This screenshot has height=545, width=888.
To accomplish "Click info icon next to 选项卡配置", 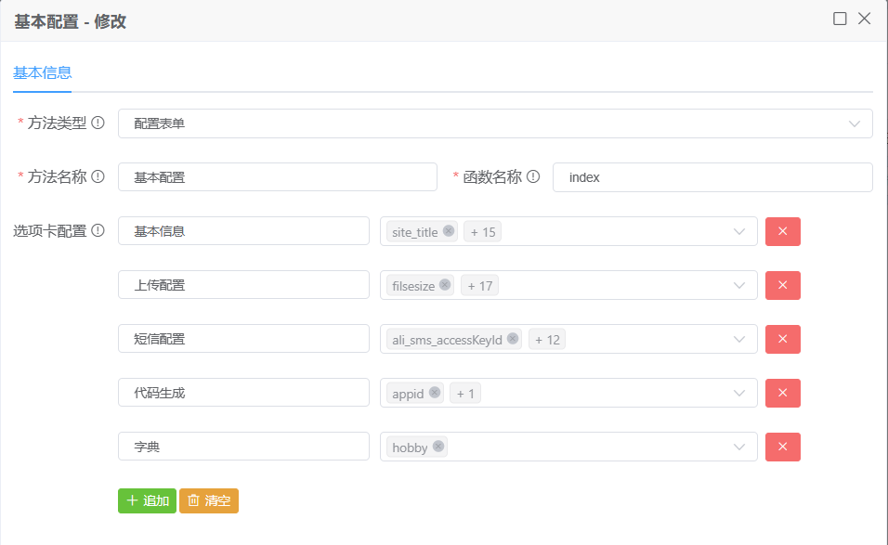I will [x=98, y=230].
